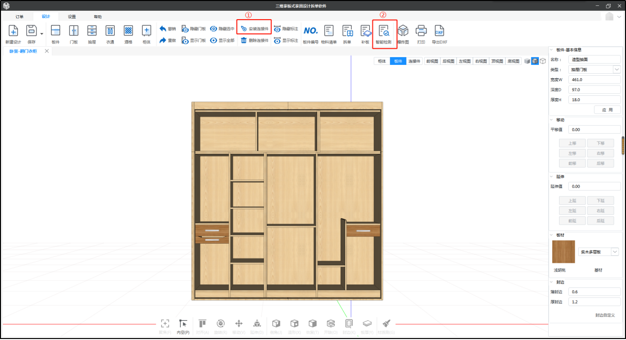Click 显示全部 to show everything

222,40
